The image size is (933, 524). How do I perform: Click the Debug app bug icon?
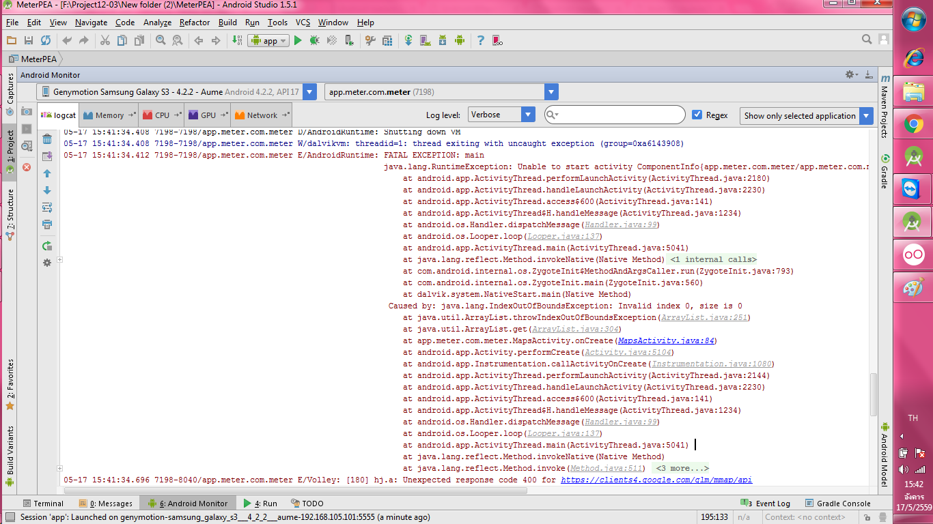coord(315,41)
